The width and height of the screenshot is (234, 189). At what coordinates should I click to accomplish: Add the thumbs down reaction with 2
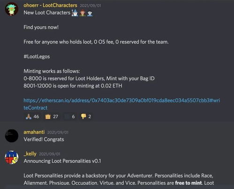[x=86, y=116]
